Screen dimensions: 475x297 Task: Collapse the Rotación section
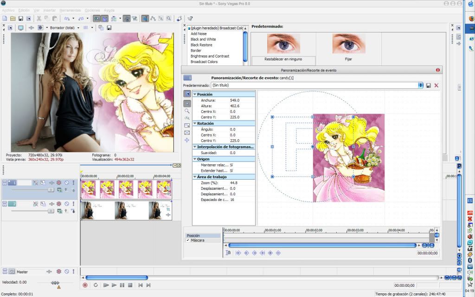195,123
